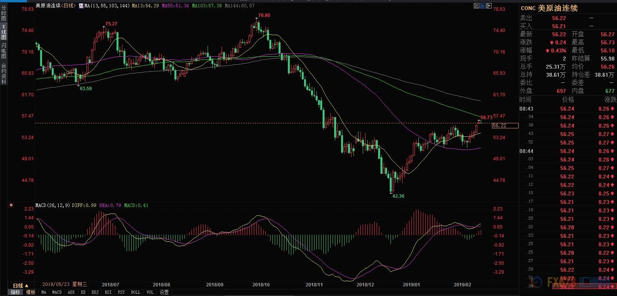Click the first chart layout icon at top right

477,6
